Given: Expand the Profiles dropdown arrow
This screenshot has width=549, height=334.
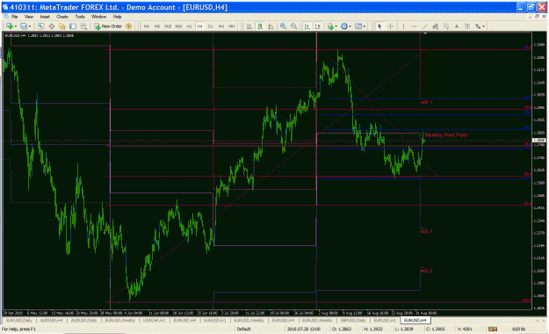Looking at the screenshot, I should (29, 26).
